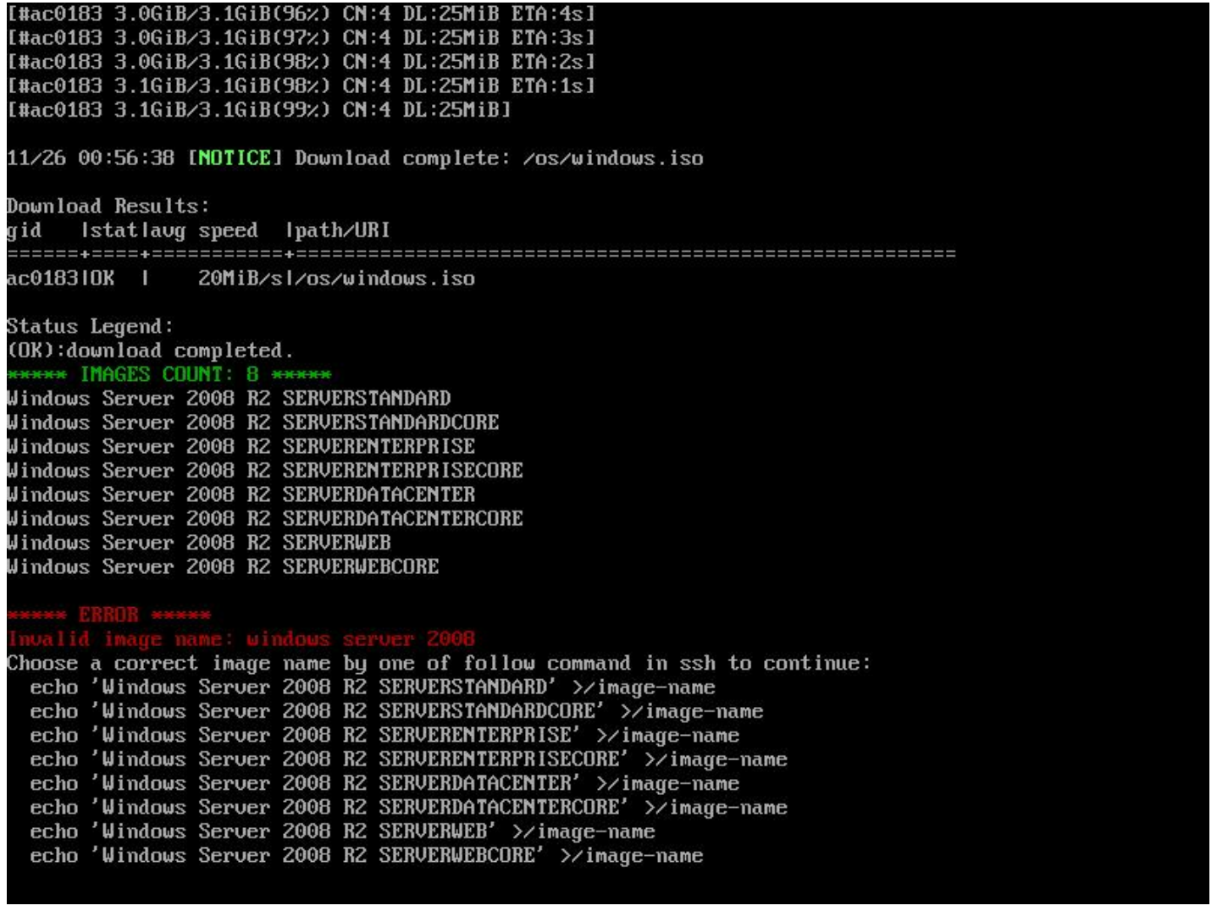Click the 'path/URI' column header

pyautogui.click(x=343, y=230)
